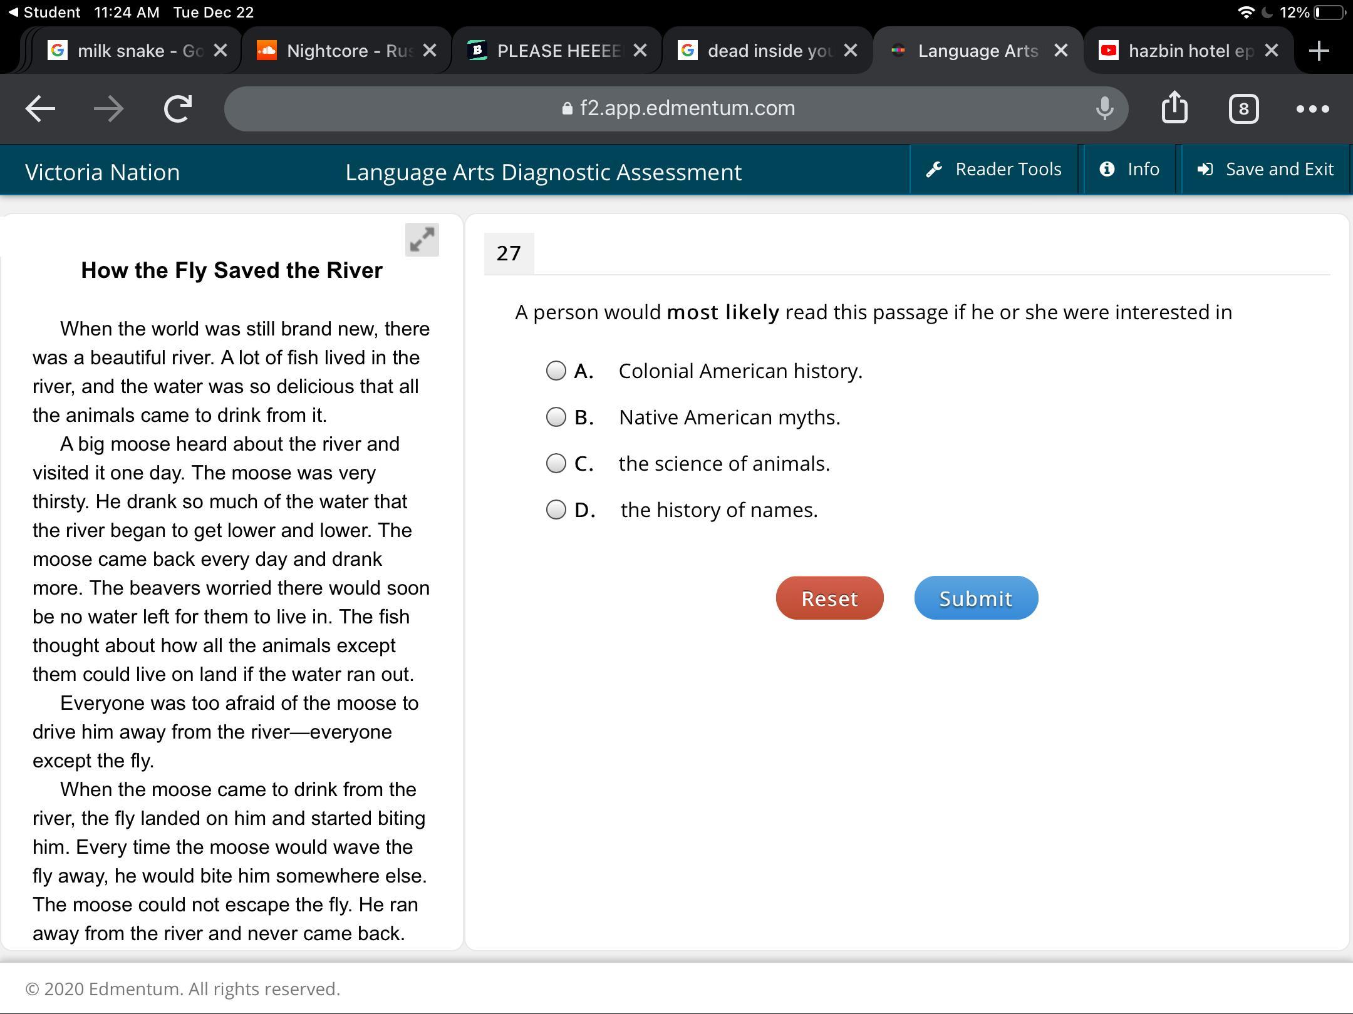The image size is (1353, 1014).
Task: Open the browser three-dots menu
Action: coord(1312,109)
